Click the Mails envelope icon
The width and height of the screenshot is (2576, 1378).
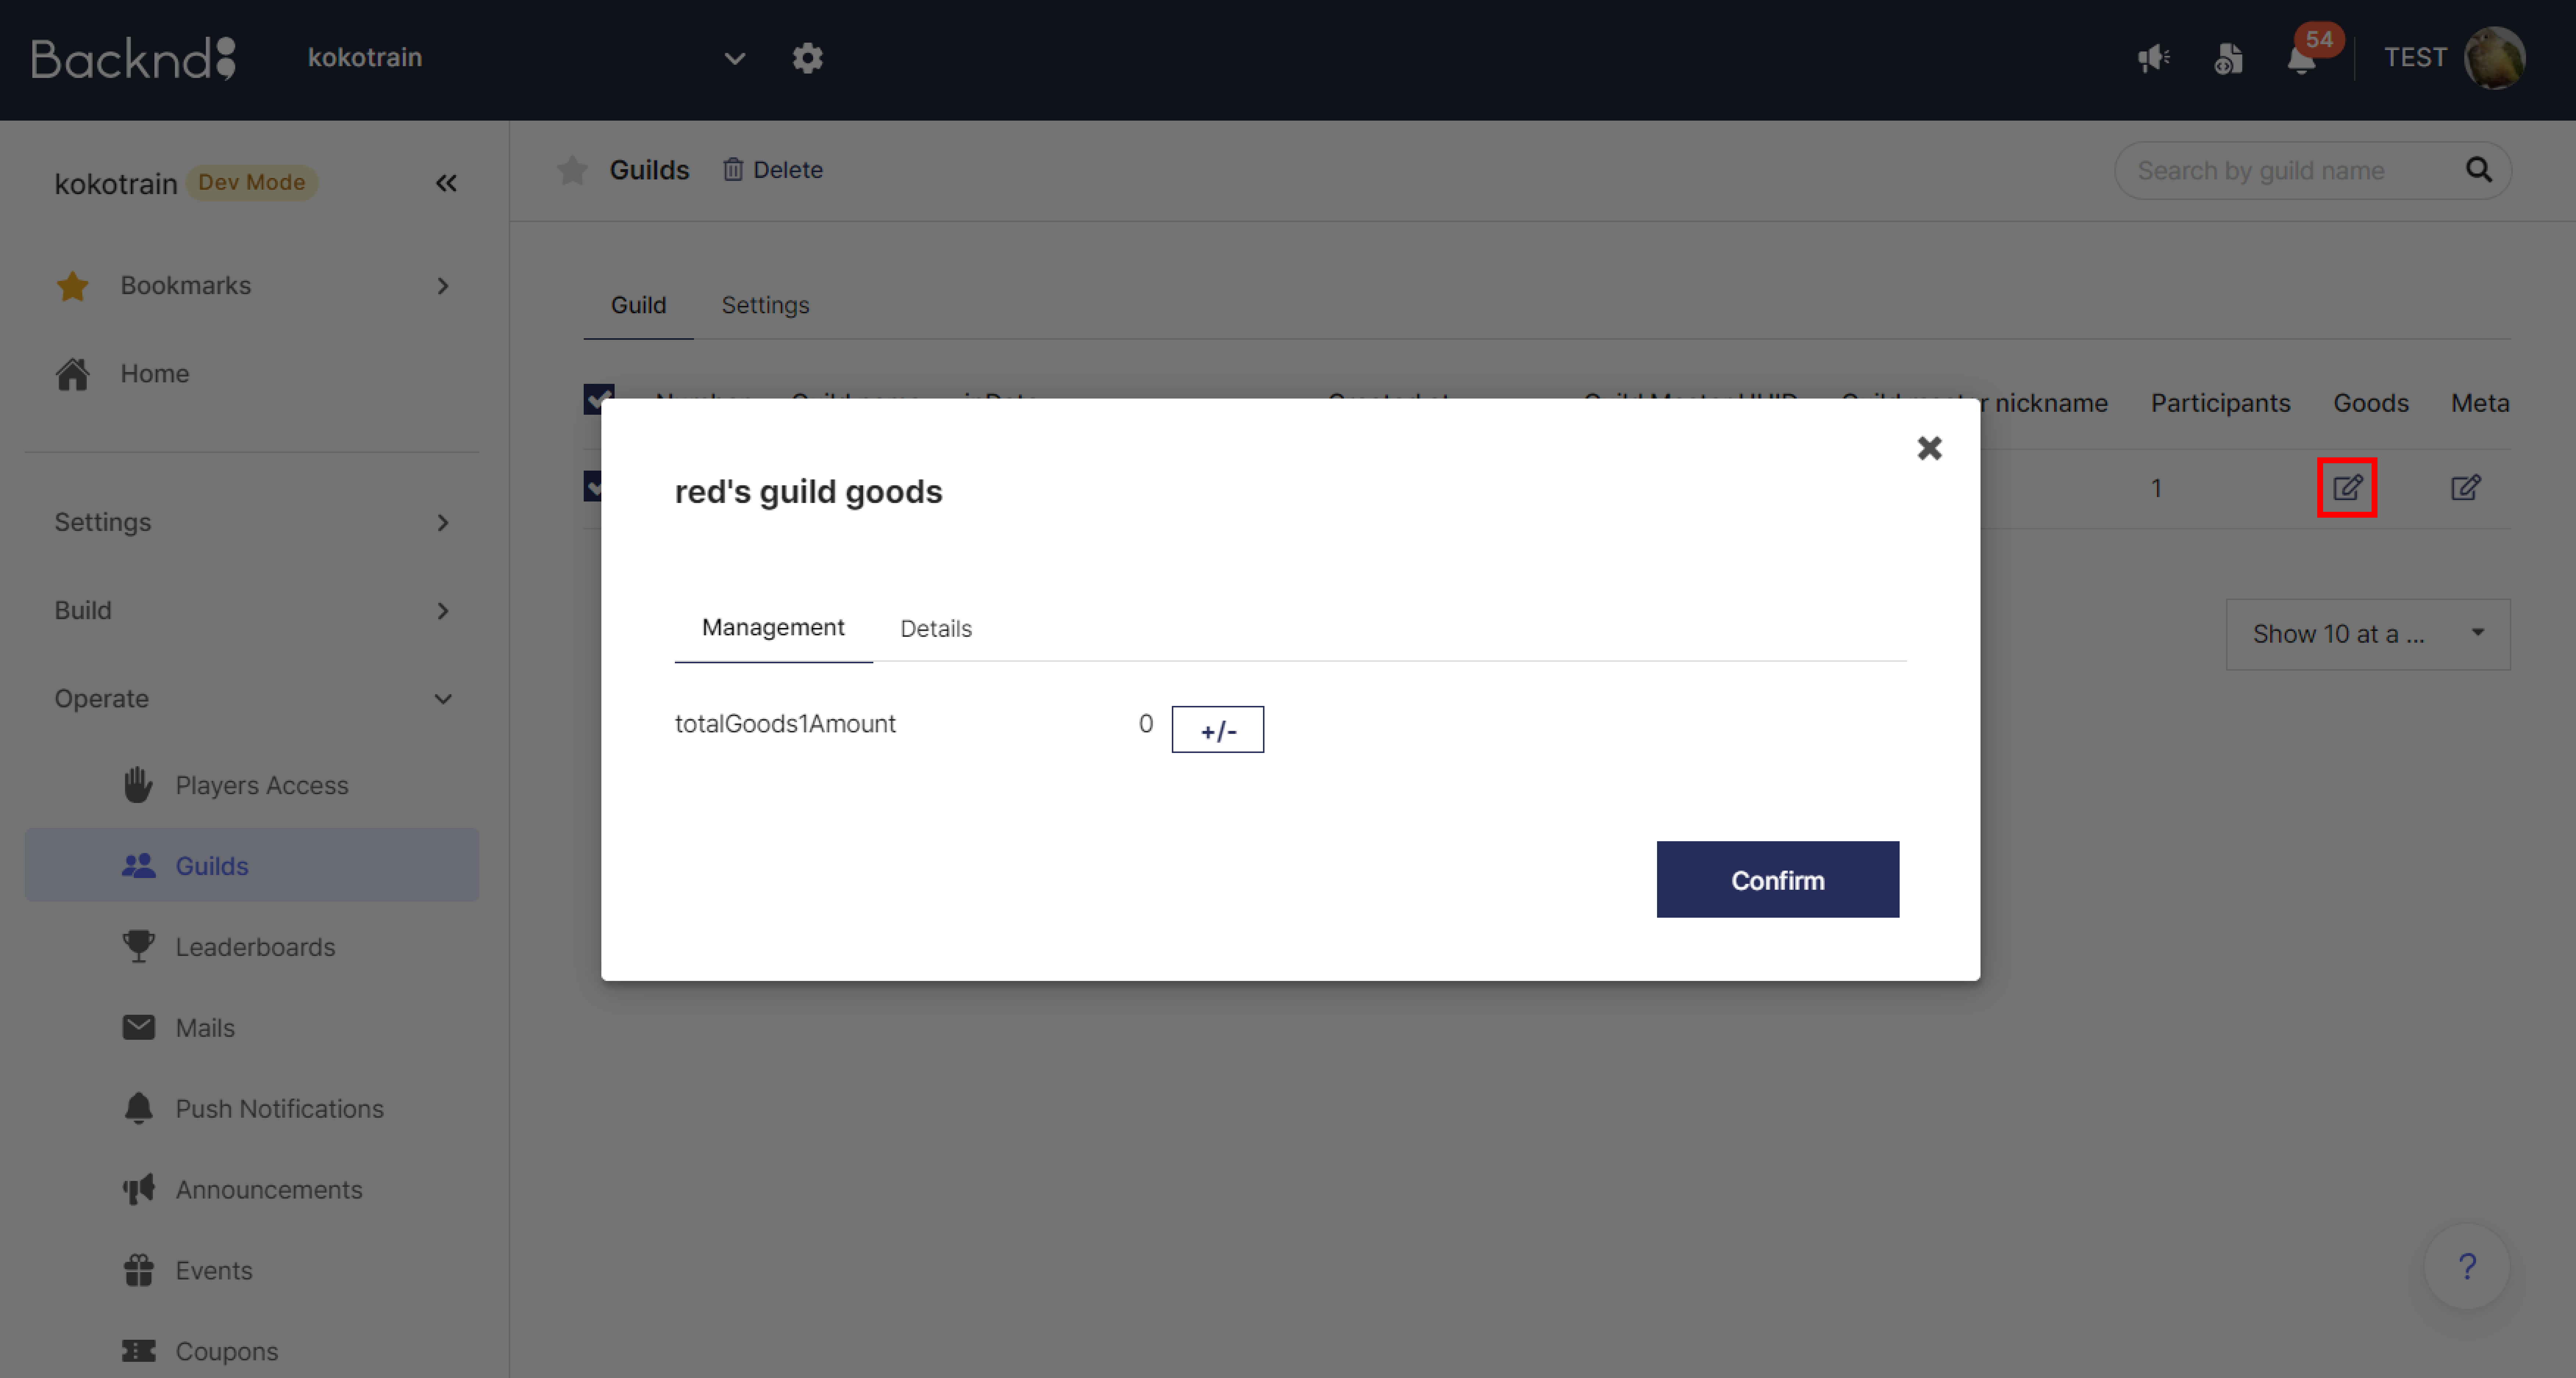coord(139,1027)
